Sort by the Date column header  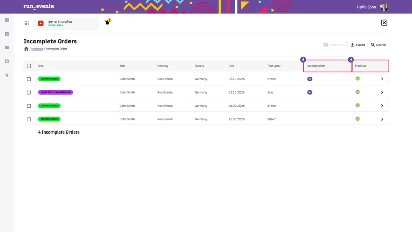point(231,66)
